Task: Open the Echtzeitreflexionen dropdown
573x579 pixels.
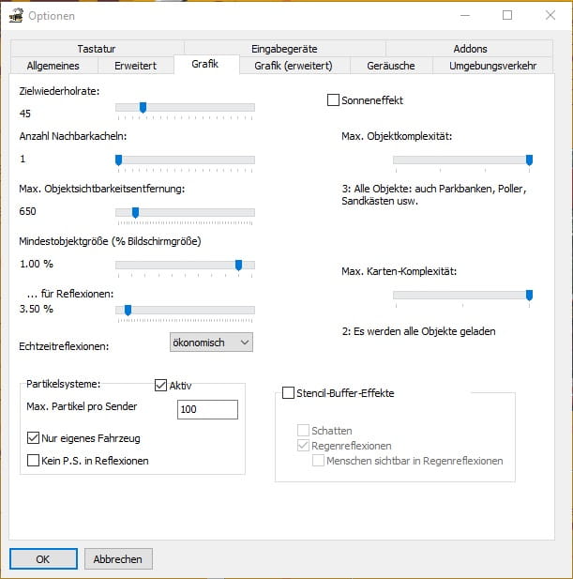Action: pyautogui.click(x=211, y=343)
